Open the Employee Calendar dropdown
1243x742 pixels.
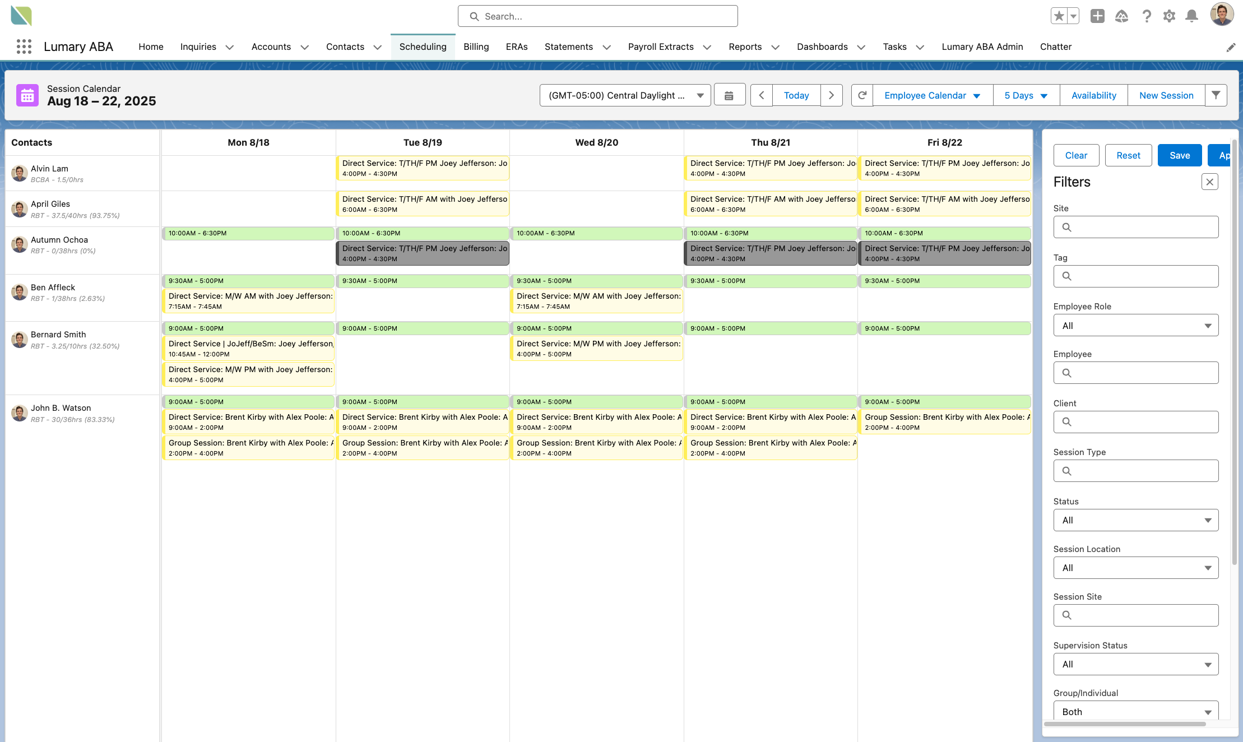(x=932, y=95)
